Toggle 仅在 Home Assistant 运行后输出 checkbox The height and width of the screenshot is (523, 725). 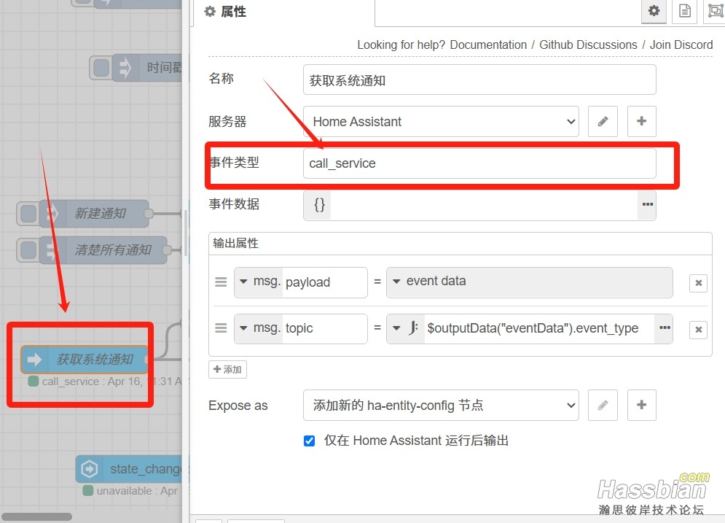tap(310, 441)
